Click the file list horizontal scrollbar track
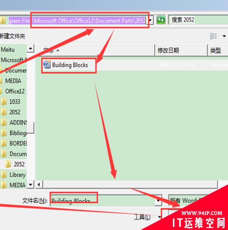Screen dimensions: 228x230 click(130, 184)
